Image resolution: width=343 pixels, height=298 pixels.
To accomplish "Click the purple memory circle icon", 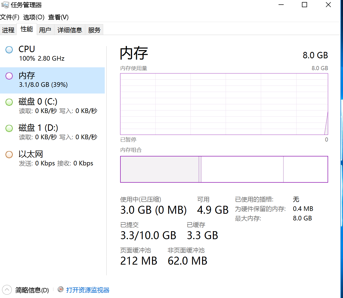I will pyautogui.click(x=9, y=76).
